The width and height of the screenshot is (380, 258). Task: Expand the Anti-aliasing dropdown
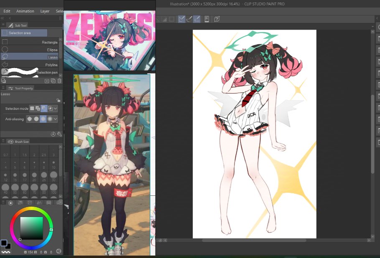(x=56, y=119)
